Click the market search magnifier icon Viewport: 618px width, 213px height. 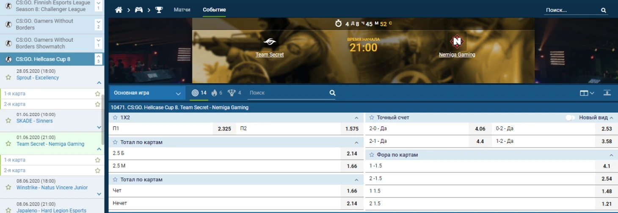point(332,93)
